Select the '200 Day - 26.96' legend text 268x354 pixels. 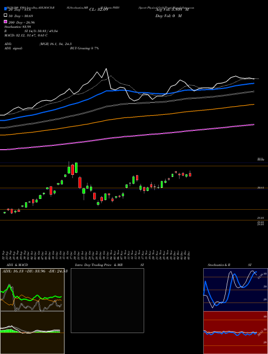[x=21, y=22]
